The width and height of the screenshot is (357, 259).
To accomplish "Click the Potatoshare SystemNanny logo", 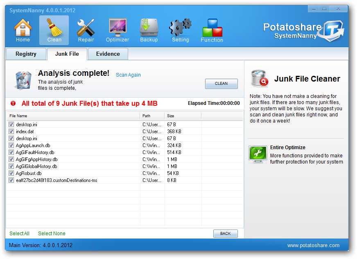I will coord(303,31).
